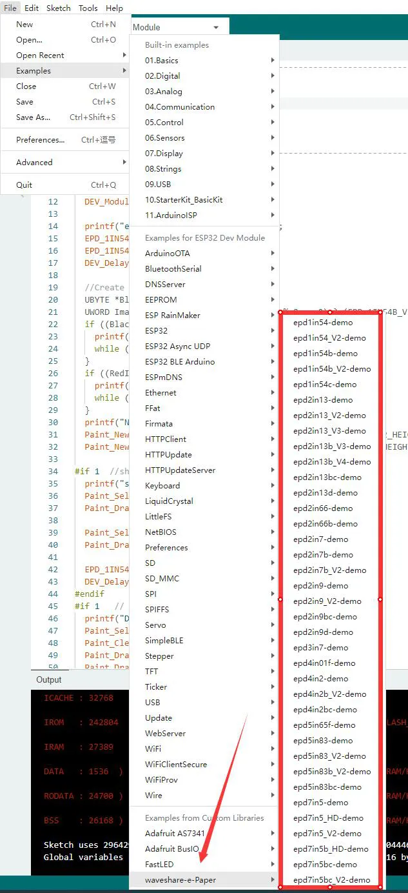Open WiFiClientSecure examples submenu
The width and height of the screenshot is (408, 893).
coord(204,765)
